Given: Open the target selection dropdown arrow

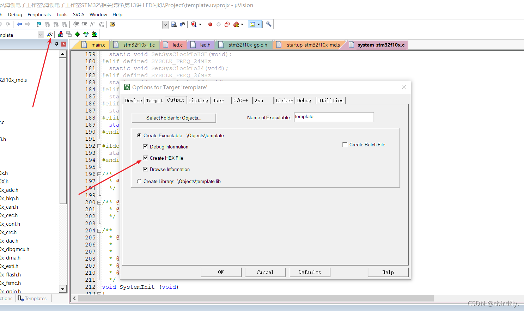Looking at the screenshot, I should point(41,35).
